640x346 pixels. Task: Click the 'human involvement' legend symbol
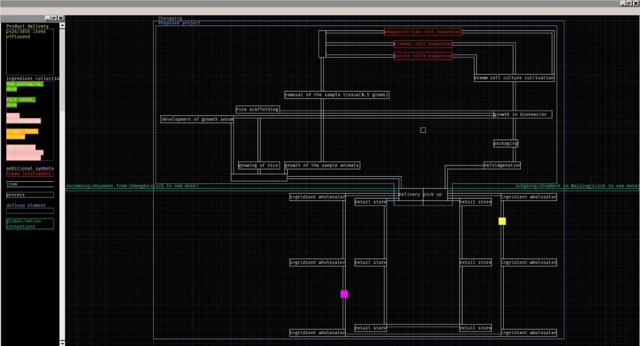29,174
